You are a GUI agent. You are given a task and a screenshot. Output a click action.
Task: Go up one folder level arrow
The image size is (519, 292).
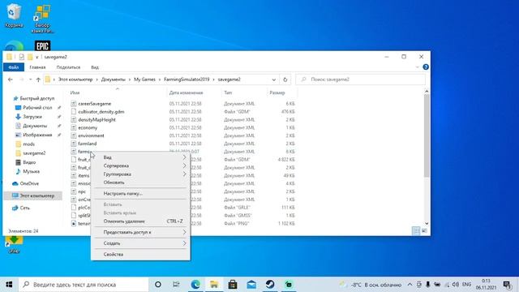pyautogui.click(x=38, y=79)
